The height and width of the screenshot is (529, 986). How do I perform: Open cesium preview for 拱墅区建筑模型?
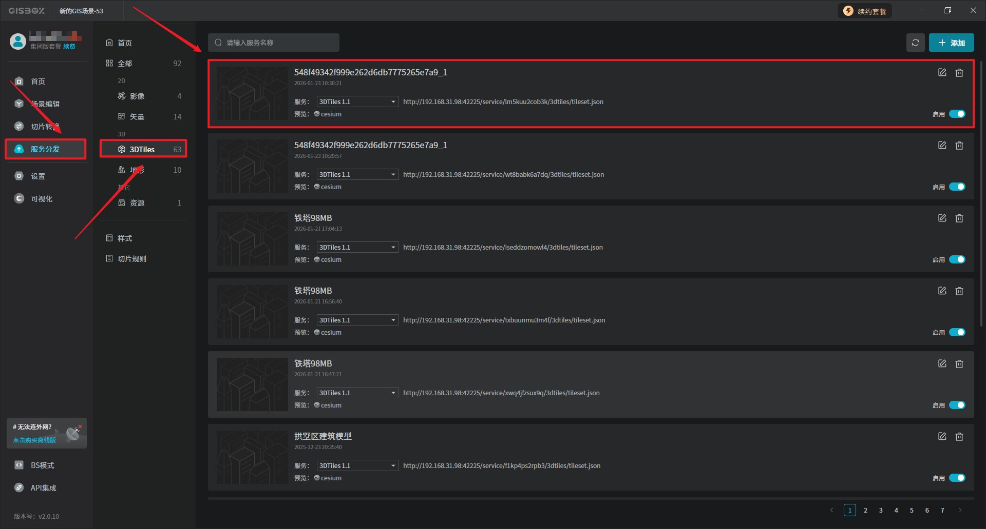(330, 478)
